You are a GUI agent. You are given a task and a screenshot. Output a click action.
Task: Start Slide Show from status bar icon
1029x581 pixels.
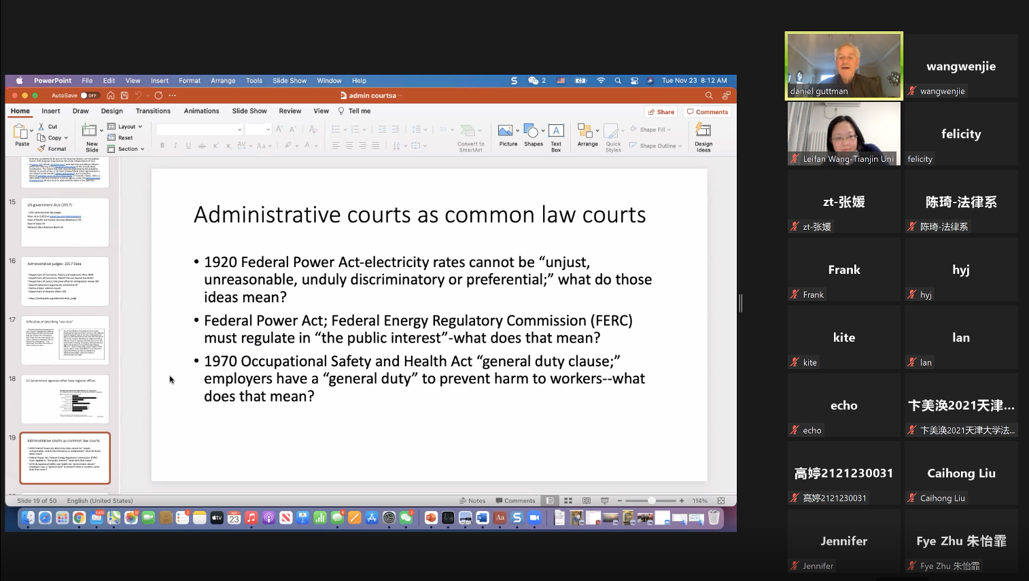tap(604, 501)
